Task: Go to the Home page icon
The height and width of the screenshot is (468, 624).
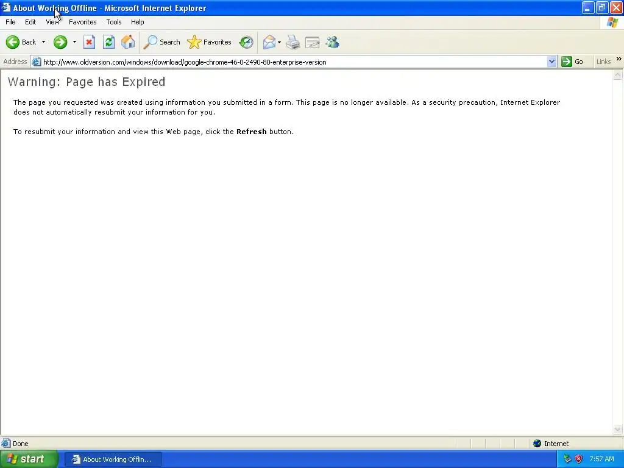Action: tap(128, 42)
